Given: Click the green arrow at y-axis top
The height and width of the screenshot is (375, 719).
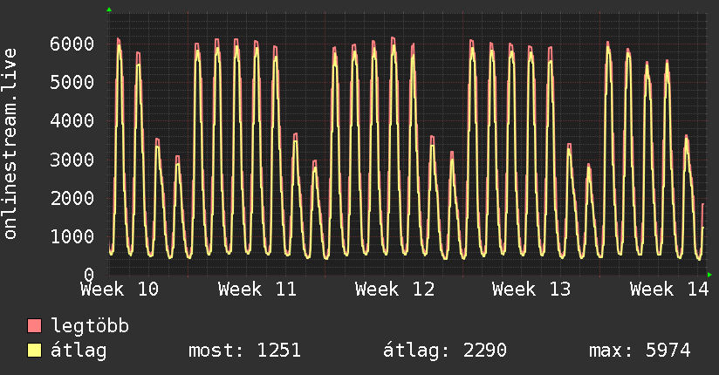Looking at the screenshot, I should 109,10.
